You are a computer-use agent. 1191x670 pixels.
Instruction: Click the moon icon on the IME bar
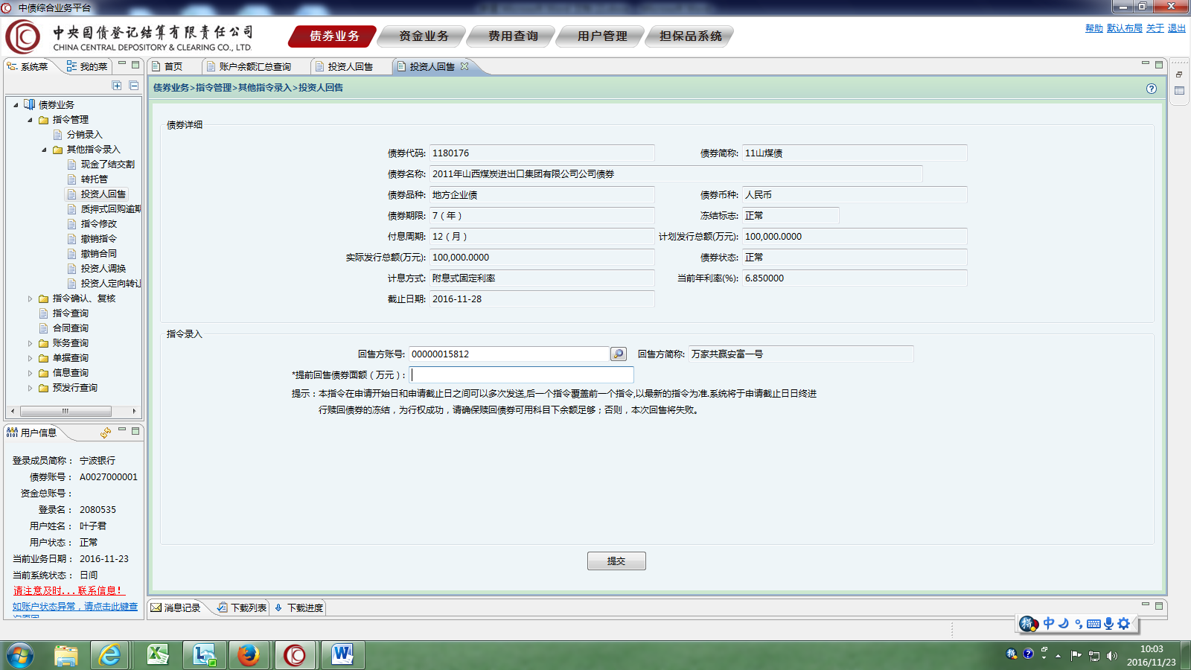[1063, 623]
